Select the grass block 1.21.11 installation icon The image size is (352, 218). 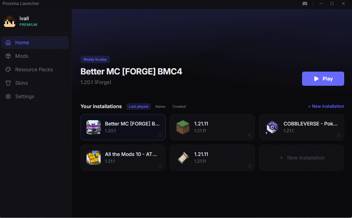click(x=183, y=127)
